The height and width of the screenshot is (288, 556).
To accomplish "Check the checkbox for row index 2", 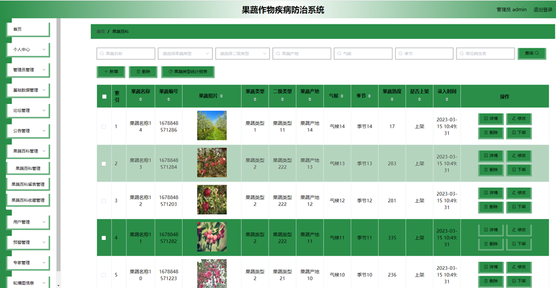I will tap(103, 164).
